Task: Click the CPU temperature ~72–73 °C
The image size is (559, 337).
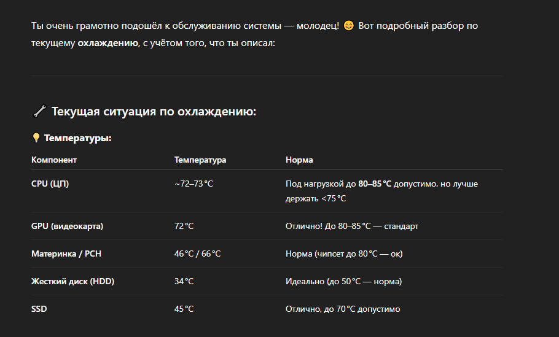Action: point(193,184)
